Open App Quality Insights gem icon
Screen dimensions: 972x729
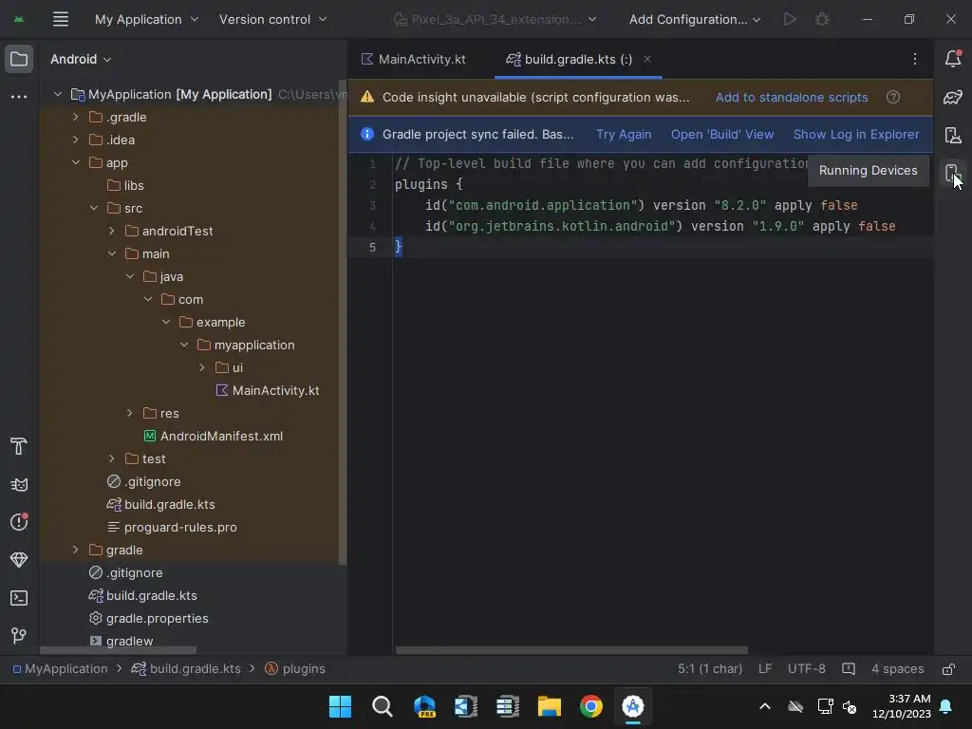click(19, 560)
